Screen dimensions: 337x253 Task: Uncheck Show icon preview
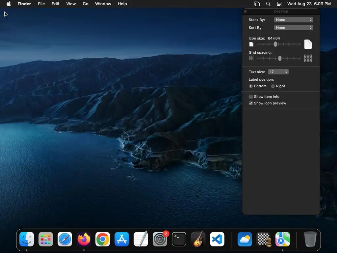point(251,103)
